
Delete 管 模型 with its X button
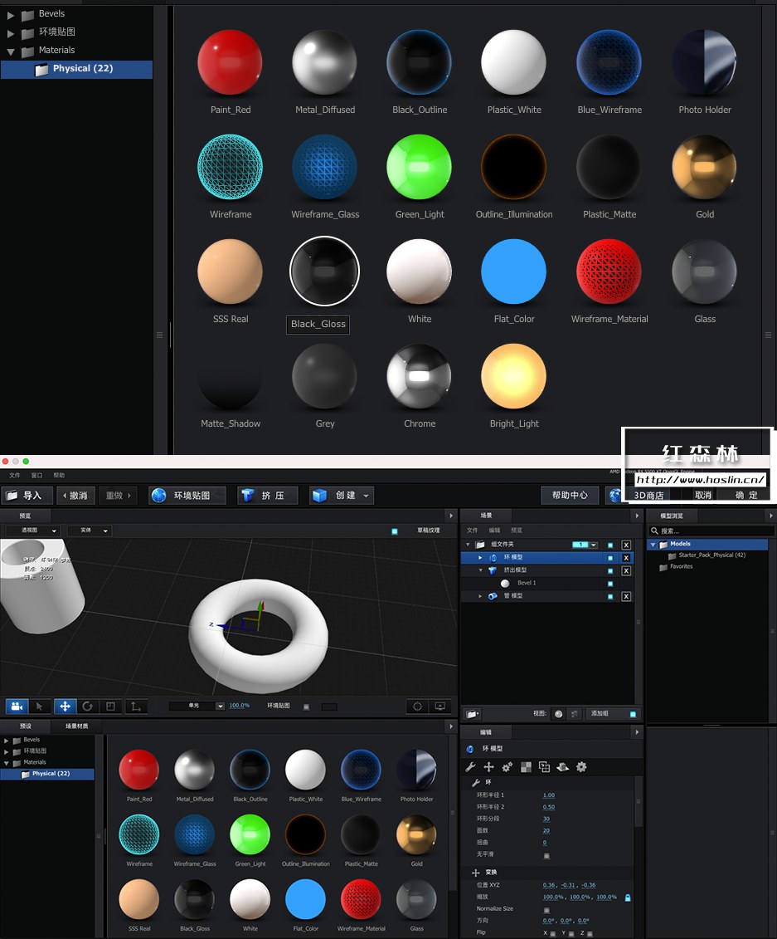(626, 596)
